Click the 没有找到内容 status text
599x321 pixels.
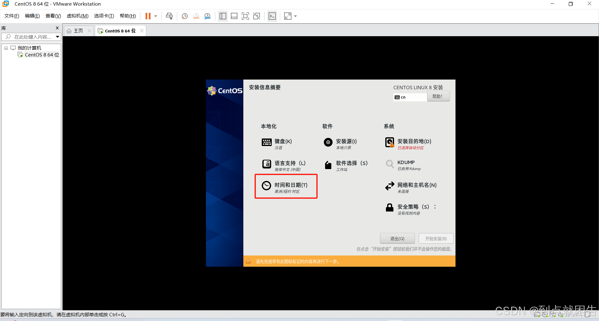click(x=409, y=213)
